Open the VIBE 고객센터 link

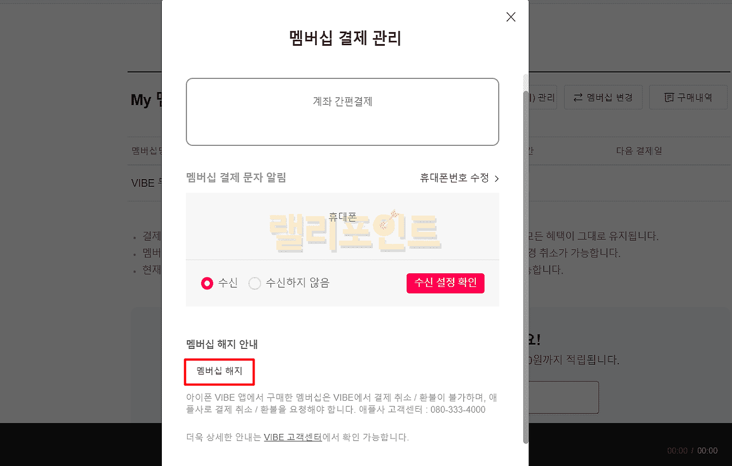point(293,437)
